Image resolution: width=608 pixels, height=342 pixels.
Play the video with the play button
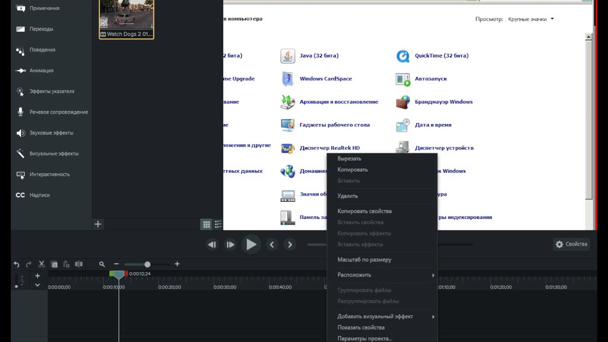click(x=251, y=245)
